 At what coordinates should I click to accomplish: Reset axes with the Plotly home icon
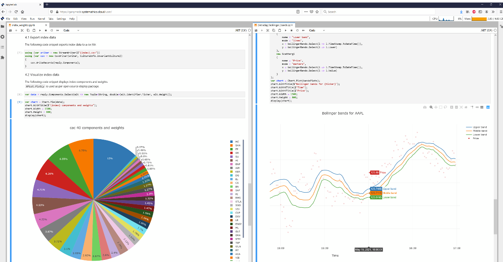[466, 107]
